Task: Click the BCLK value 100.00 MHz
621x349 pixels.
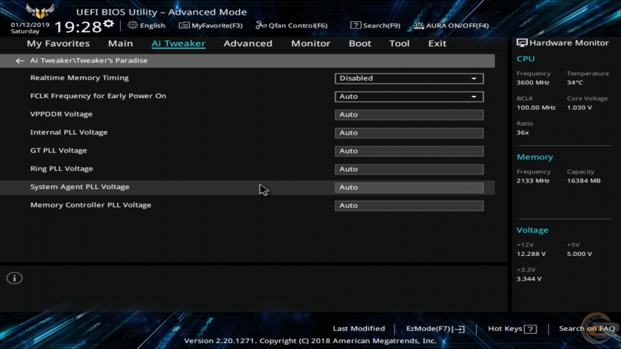Action: click(536, 108)
